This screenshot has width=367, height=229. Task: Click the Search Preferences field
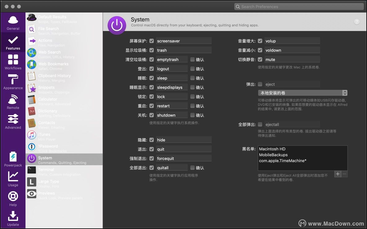[x=299, y=6]
